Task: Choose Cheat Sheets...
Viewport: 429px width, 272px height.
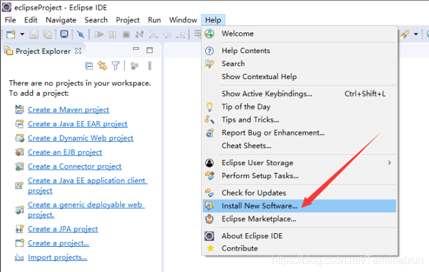Action: pos(300,146)
